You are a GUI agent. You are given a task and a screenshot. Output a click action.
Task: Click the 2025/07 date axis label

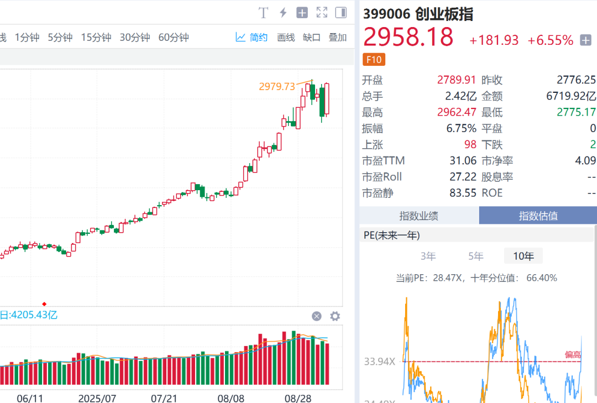(97, 399)
